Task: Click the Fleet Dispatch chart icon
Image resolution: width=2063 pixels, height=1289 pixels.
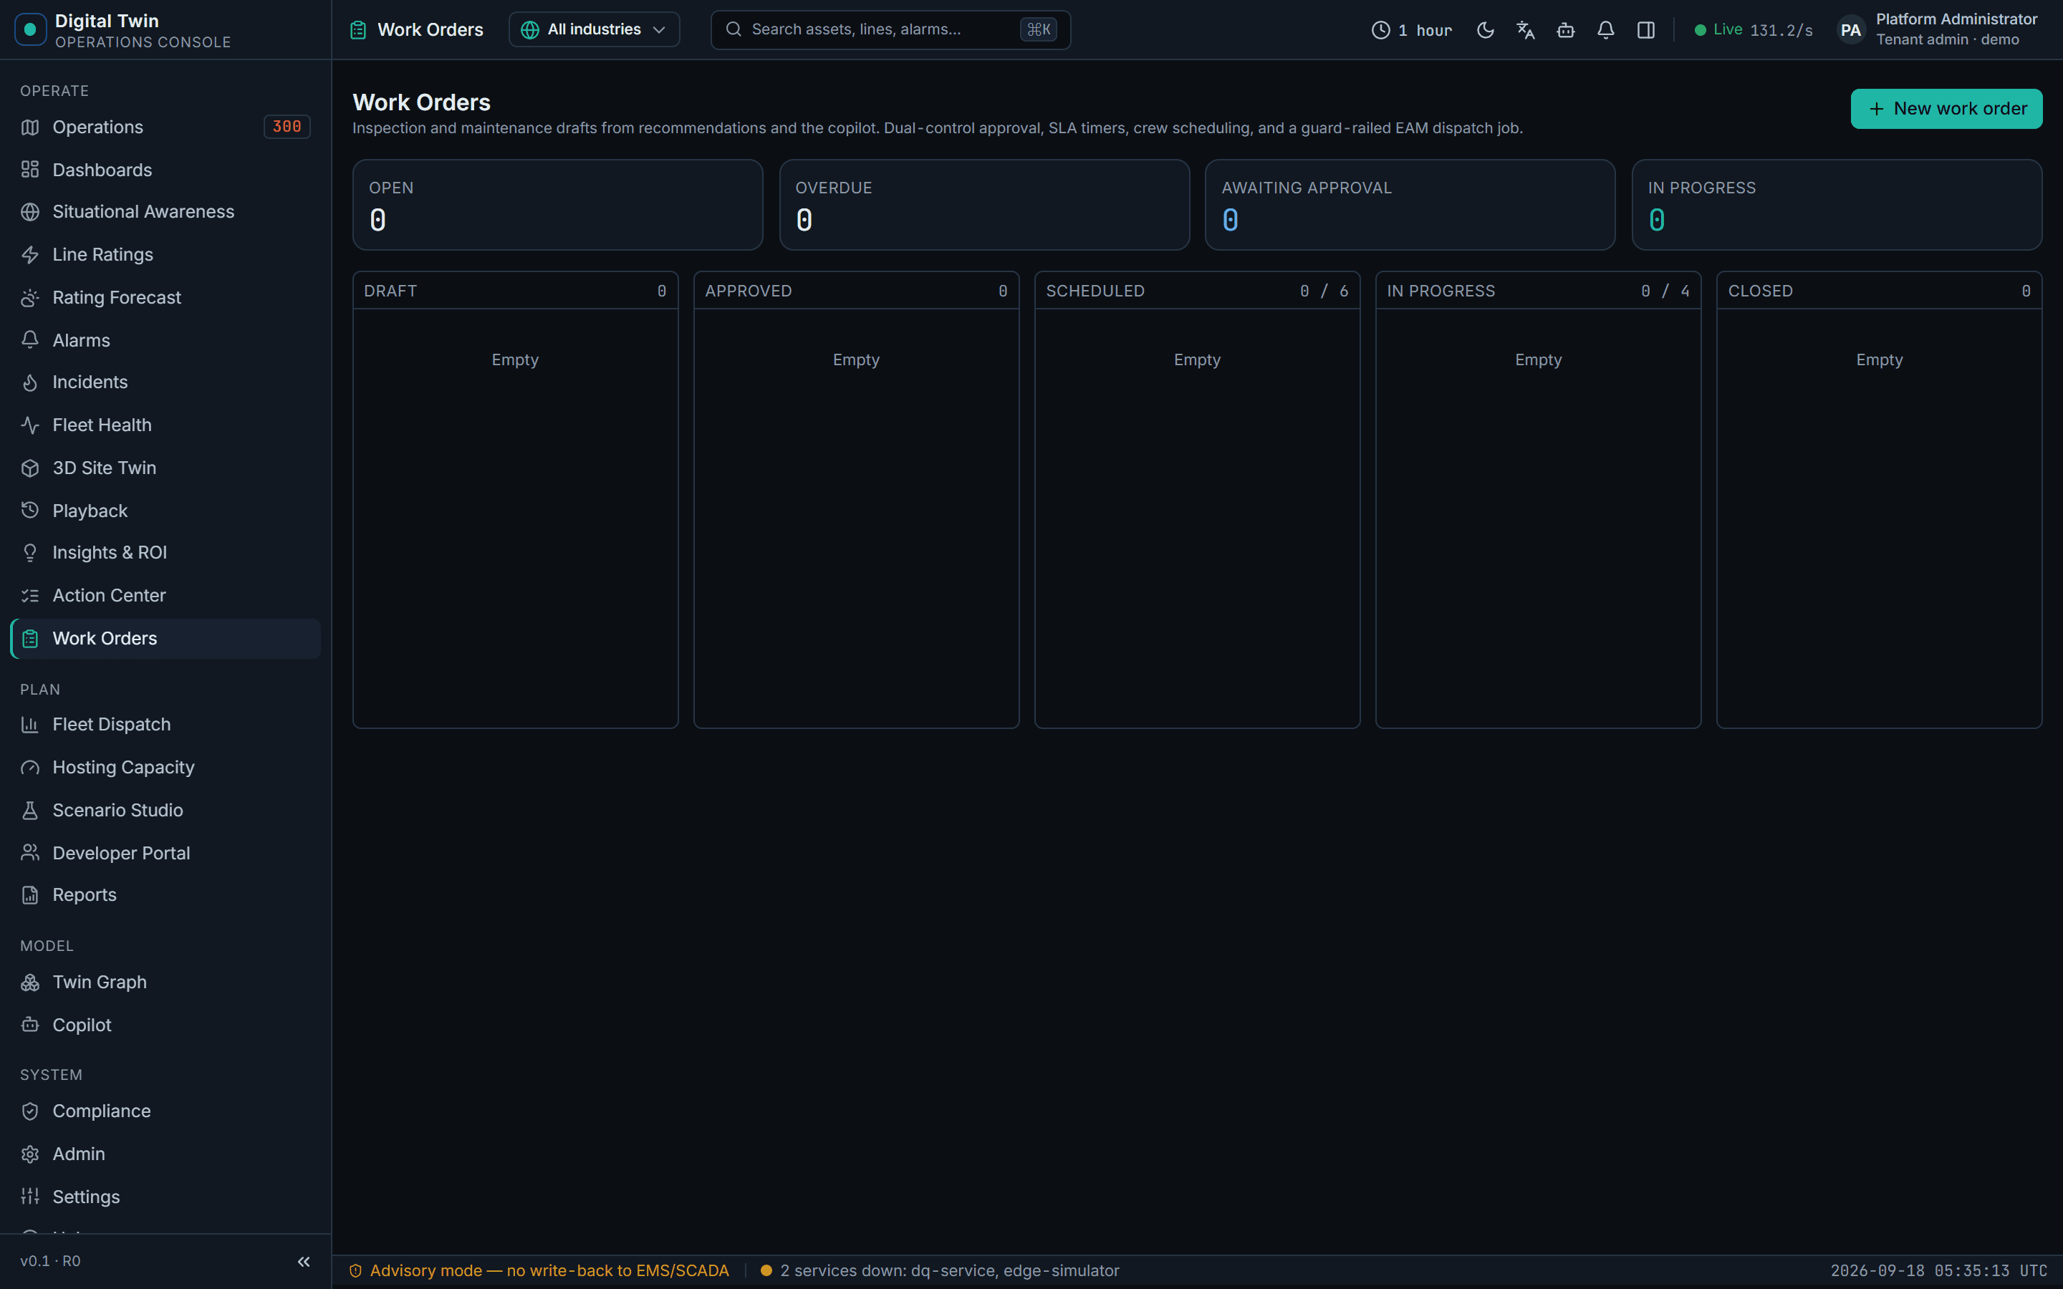Action: pos(30,725)
